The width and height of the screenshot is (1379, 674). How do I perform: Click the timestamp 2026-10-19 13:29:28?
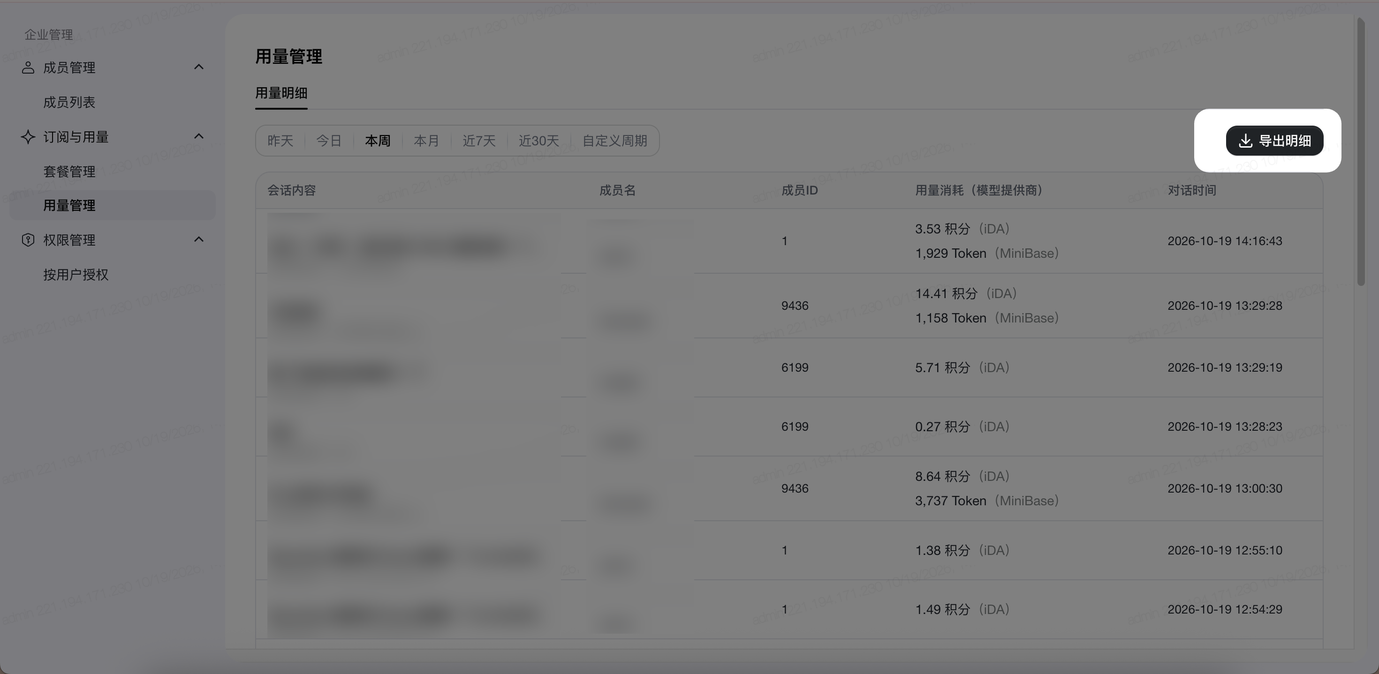pyautogui.click(x=1225, y=306)
